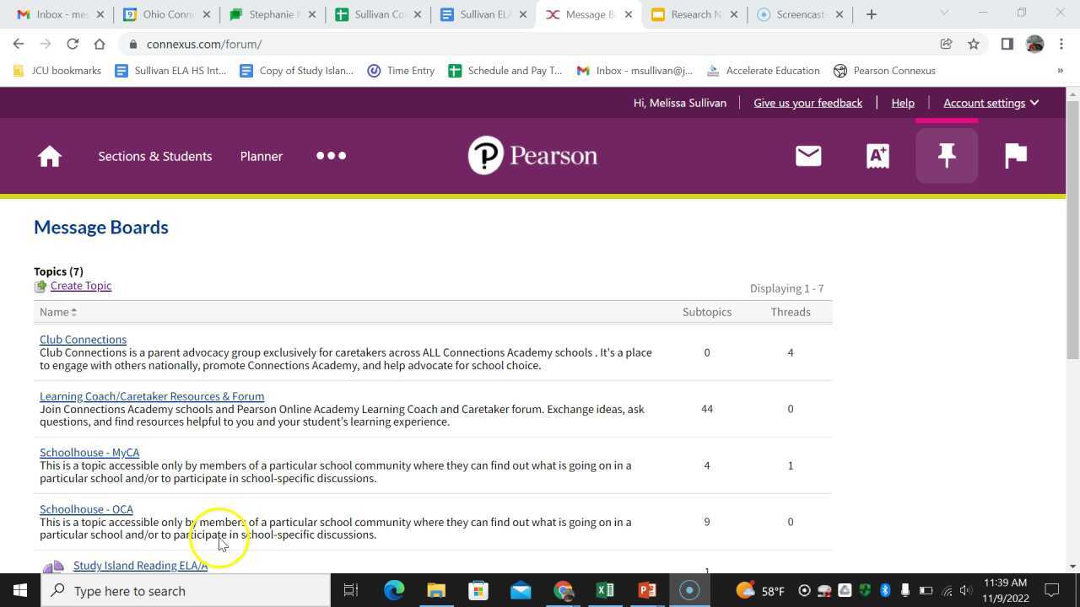Open the Club Connections topic
Image resolution: width=1080 pixels, height=607 pixels.
pos(83,339)
